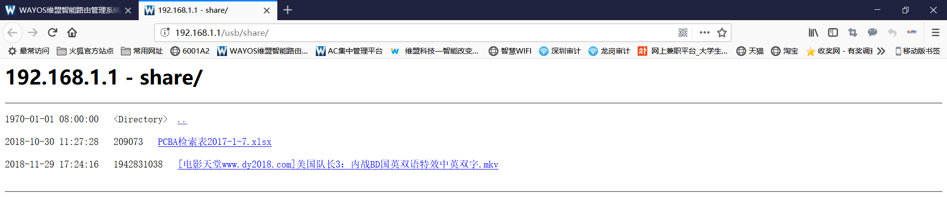
Task: Download PCBA检索表2017-1-7.xlsx file
Action: click(x=215, y=142)
